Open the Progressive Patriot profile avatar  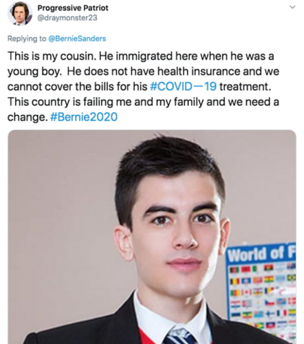pyautogui.click(x=20, y=14)
